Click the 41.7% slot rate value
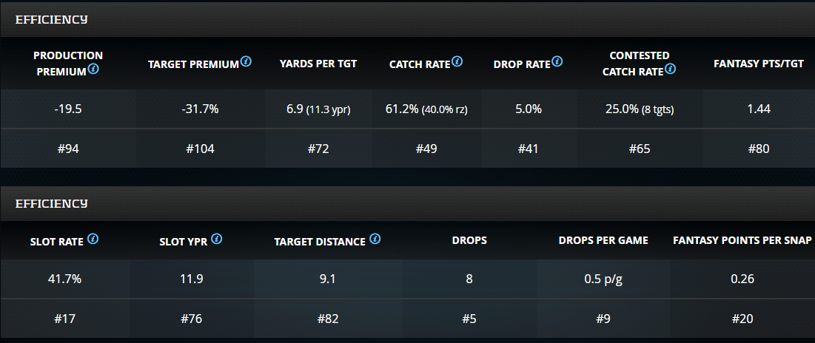 tap(64, 279)
